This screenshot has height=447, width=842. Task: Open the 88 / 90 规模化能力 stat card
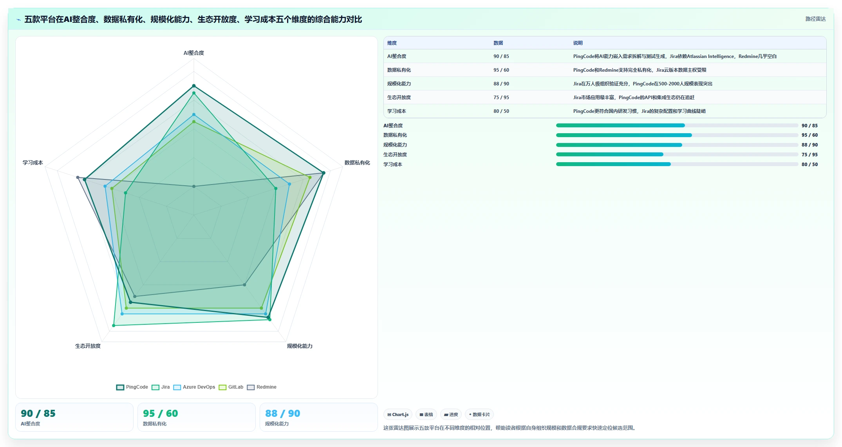pos(319,417)
